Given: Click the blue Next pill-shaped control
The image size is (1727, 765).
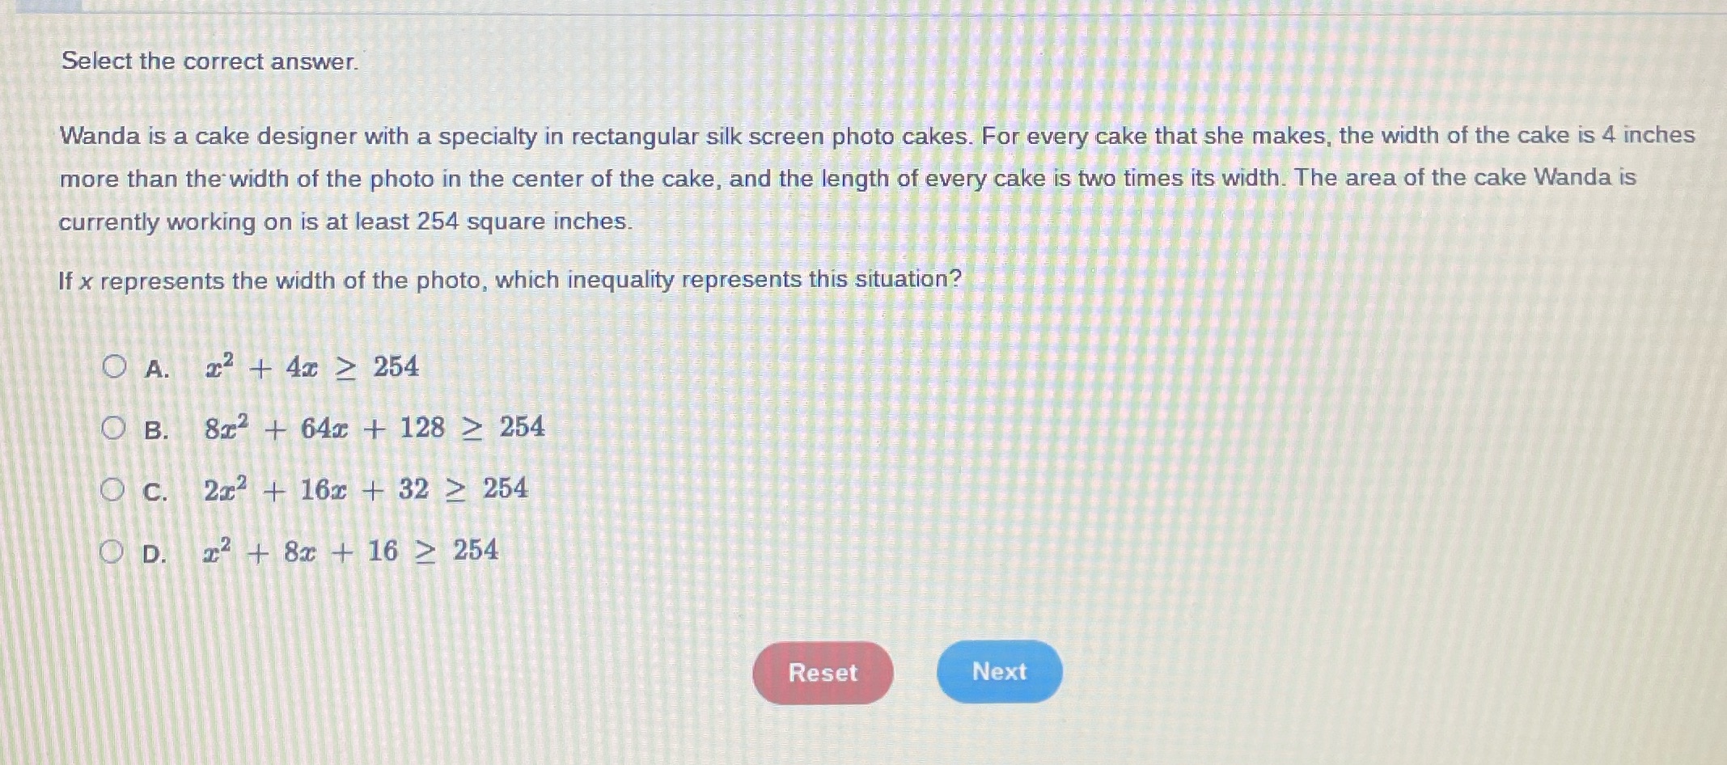Looking at the screenshot, I should pos(1000,672).
